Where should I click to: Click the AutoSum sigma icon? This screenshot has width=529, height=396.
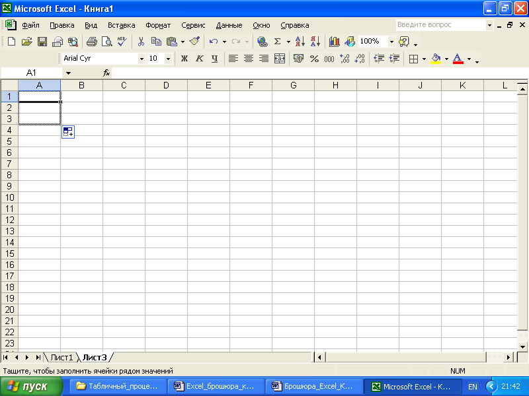point(277,42)
